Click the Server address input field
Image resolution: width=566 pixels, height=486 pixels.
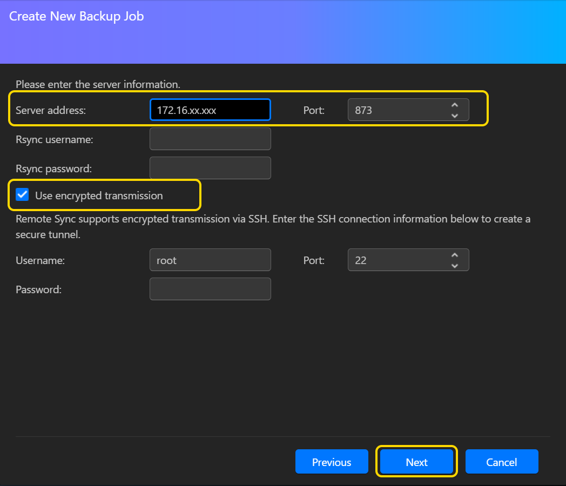point(210,110)
